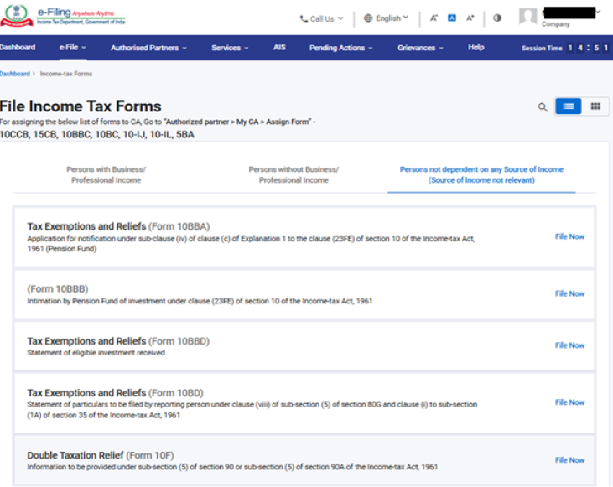
Task: Decrease font size with small A
Action: (434, 18)
